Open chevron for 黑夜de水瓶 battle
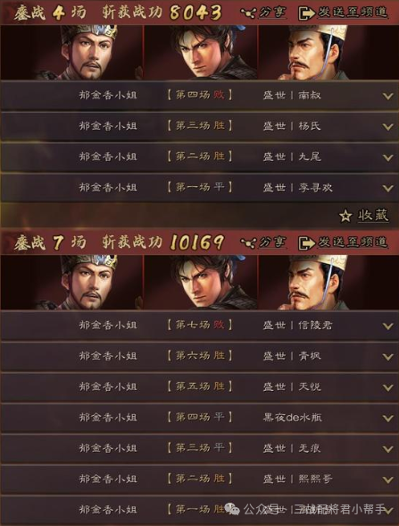The width and height of the screenshot is (399, 526). [x=388, y=419]
